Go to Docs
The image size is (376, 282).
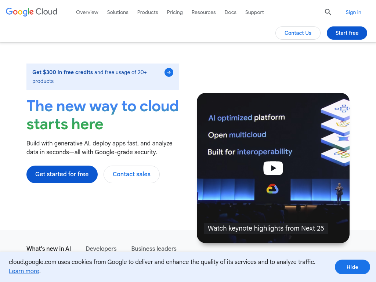tap(231, 12)
